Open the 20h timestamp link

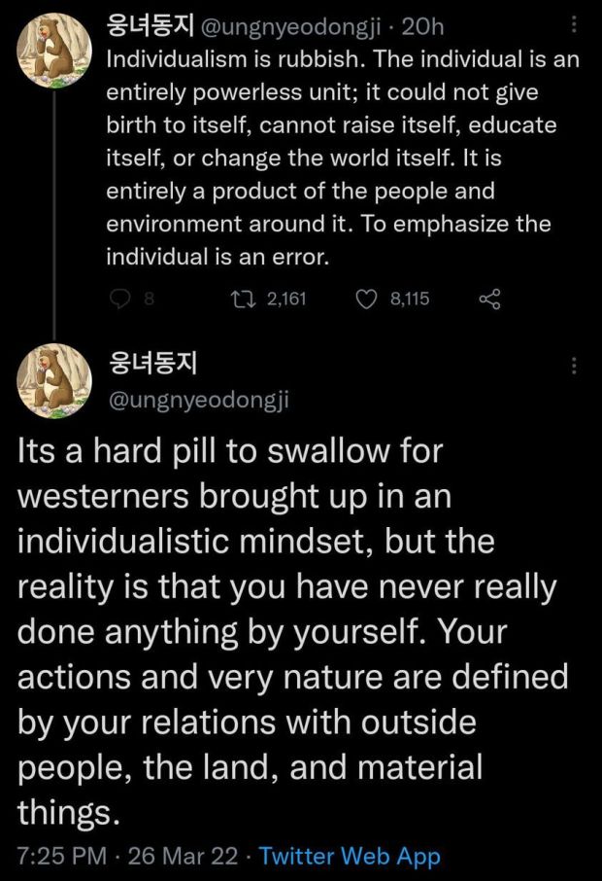(421, 25)
